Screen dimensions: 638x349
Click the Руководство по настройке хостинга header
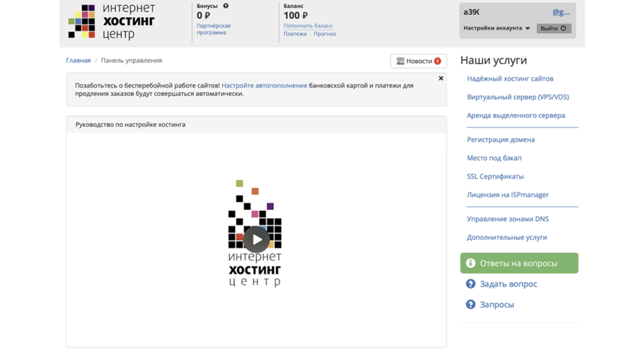(130, 124)
